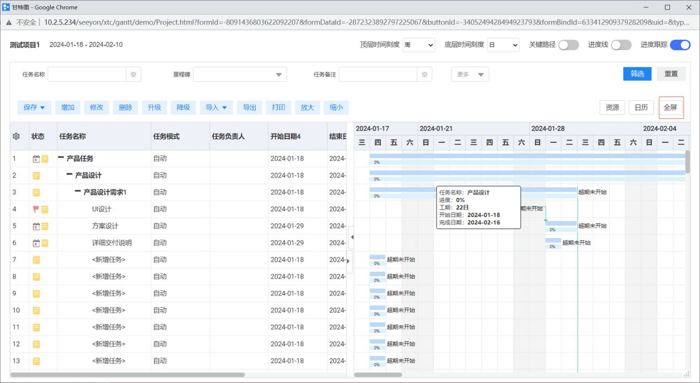This screenshot has width=700, height=383.
Task: Turn off the 进度跟踪 switch
Action: 680,45
